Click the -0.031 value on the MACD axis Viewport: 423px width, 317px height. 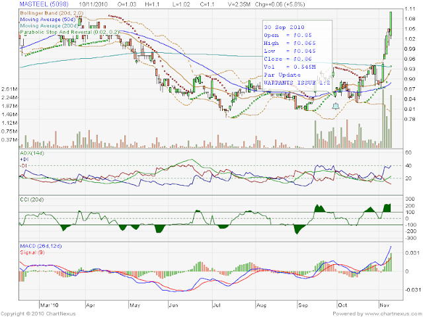(412, 290)
